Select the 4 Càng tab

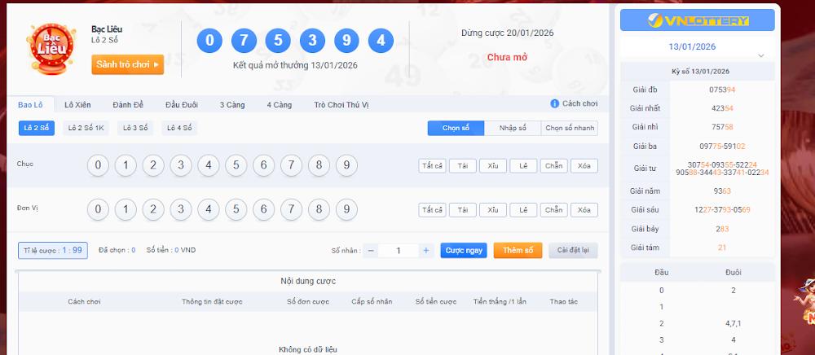tap(279, 105)
